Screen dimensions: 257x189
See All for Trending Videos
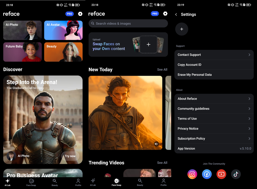(162, 163)
